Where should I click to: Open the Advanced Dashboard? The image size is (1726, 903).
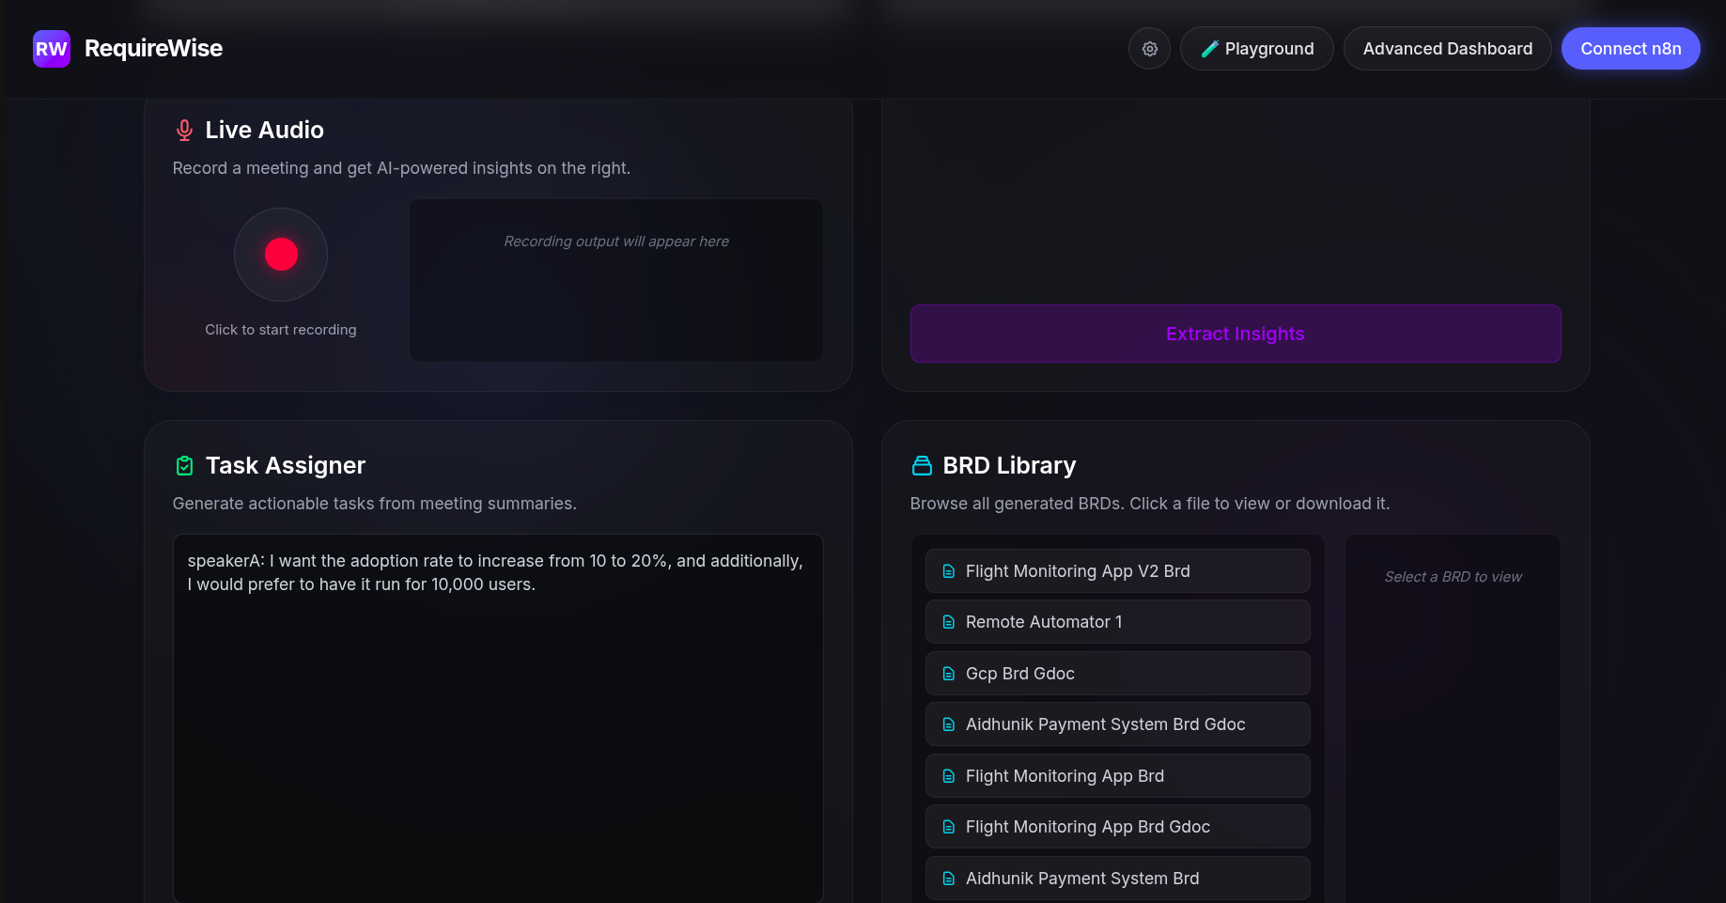coord(1447,49)
